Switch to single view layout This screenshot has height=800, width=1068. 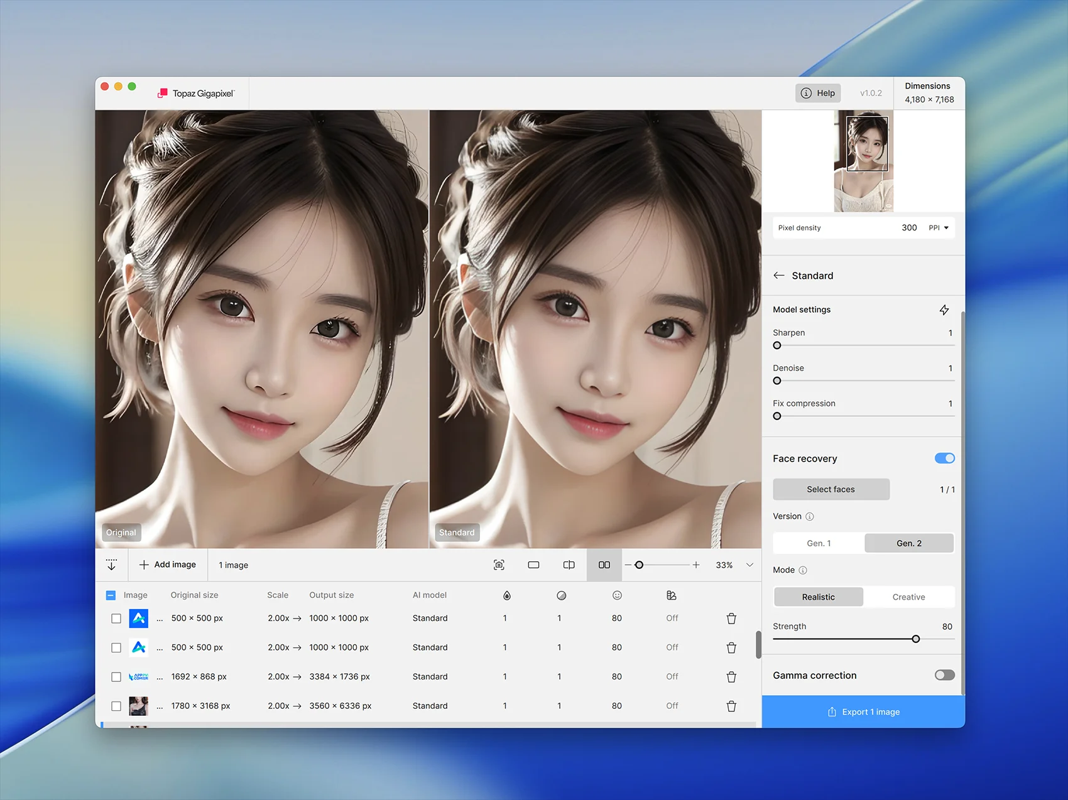(533, 565)
